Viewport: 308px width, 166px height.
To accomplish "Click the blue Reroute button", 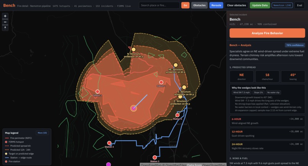I will tap(216, 5).
